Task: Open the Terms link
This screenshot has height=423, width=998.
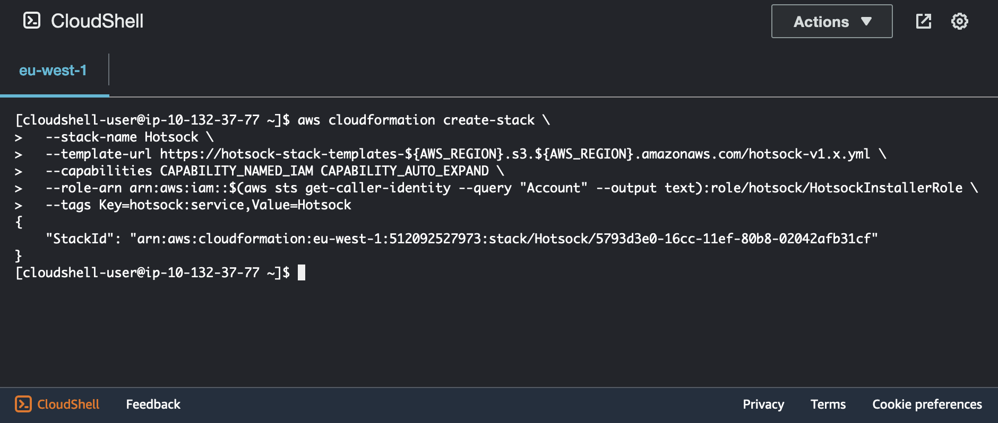Action: [x=828, y=404]
